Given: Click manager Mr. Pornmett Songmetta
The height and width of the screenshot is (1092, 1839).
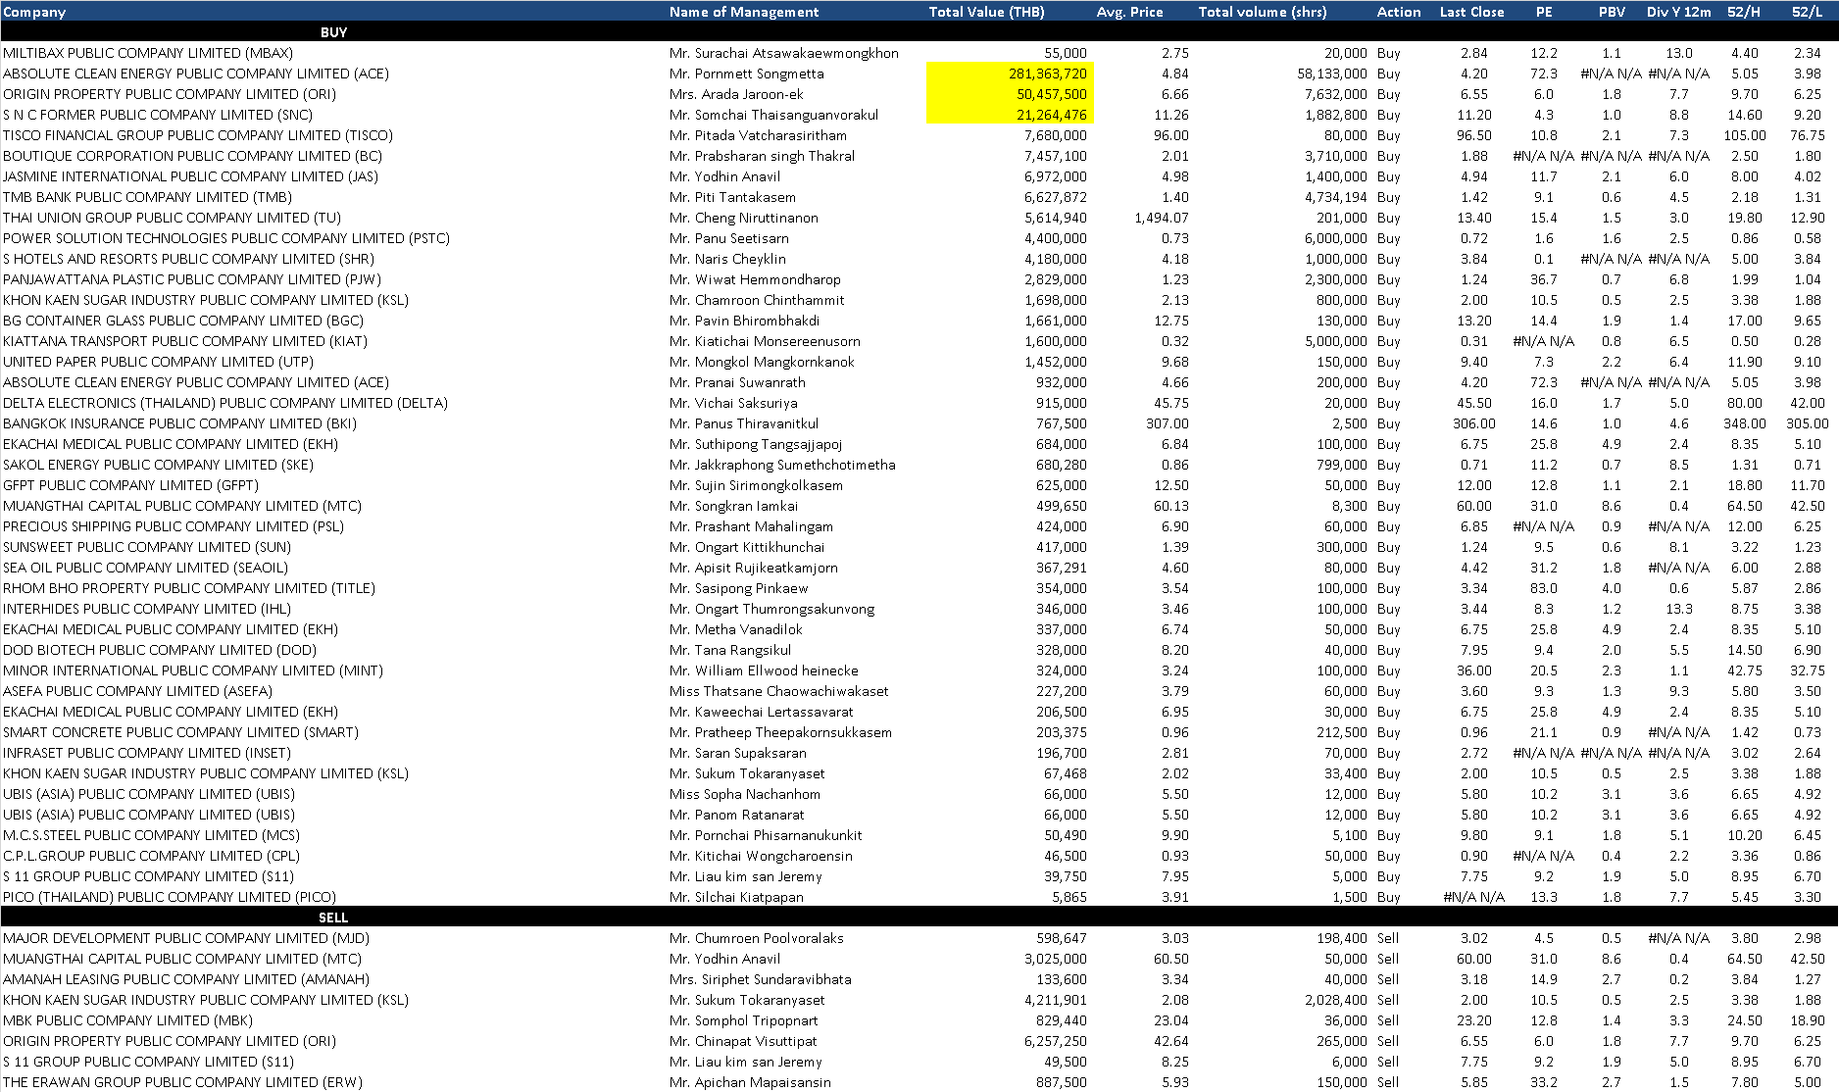Looking at the screenshot, I should coord(747,74).
